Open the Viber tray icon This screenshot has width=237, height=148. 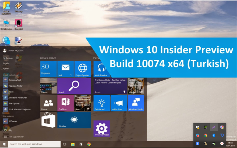(222, 127)
